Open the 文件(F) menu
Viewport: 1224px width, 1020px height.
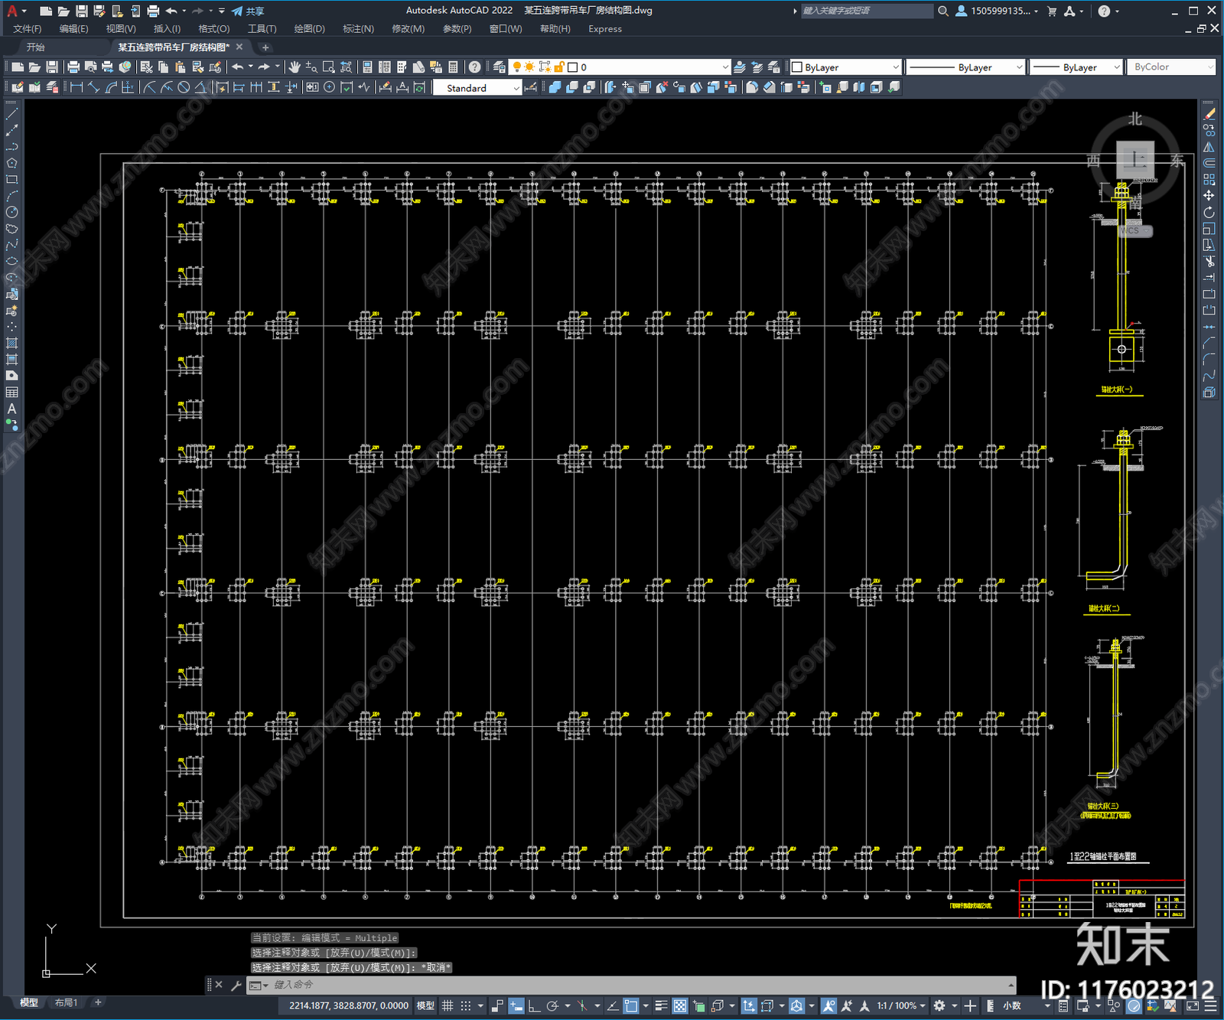pos(27,29)
